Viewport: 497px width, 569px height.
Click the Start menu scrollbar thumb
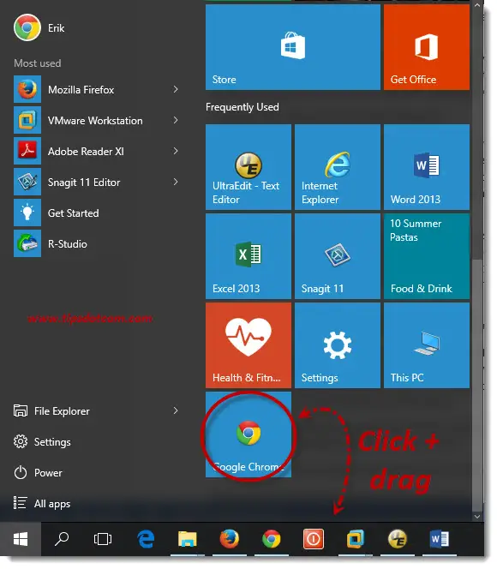coord(477,385)
